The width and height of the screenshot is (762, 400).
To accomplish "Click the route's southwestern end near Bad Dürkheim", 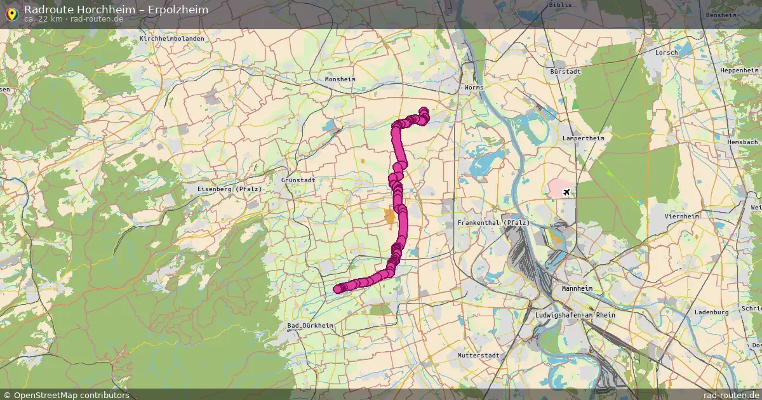I will pos(338,289).
